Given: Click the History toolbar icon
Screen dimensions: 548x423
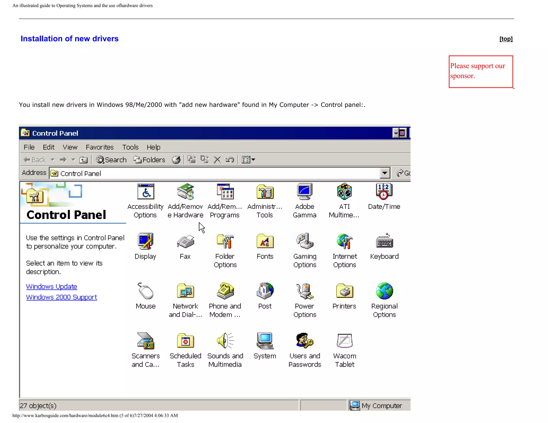Looking at the screenshot, I should 176,160.
